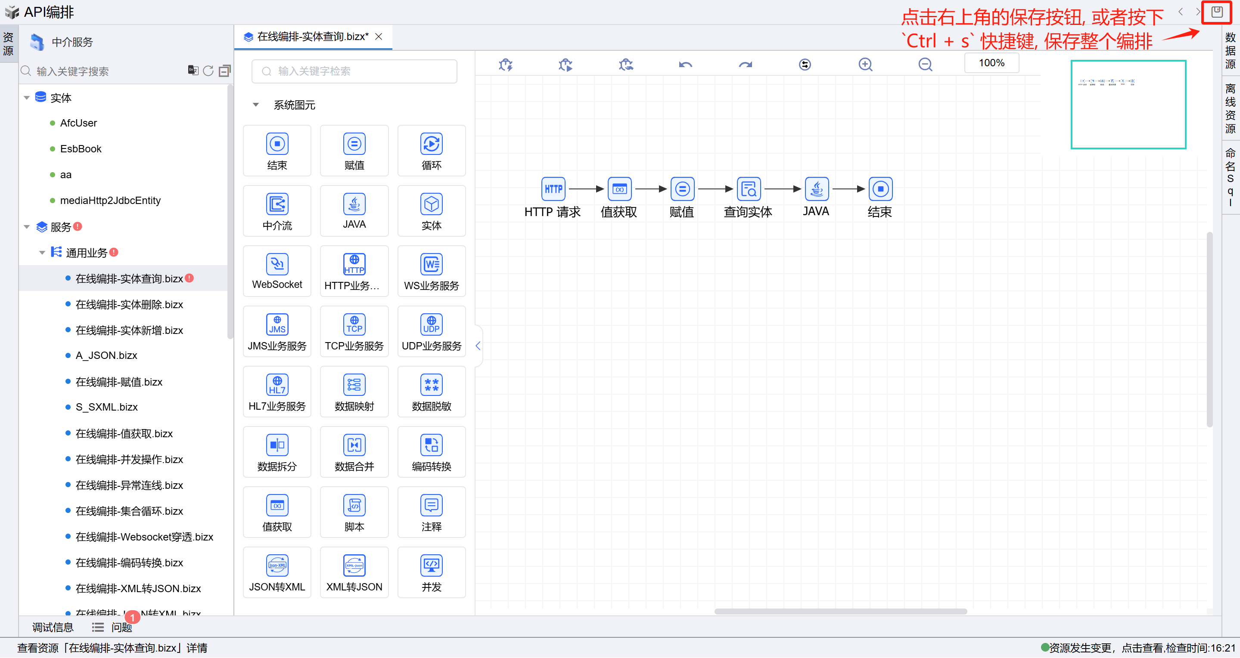Viewport: 1240px width, 658px height.
Task: Collapse the element palette with the side chevron
Action: (478, 346)
